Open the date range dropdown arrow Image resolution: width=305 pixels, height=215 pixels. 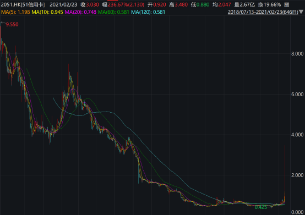(x=301, y=12)
